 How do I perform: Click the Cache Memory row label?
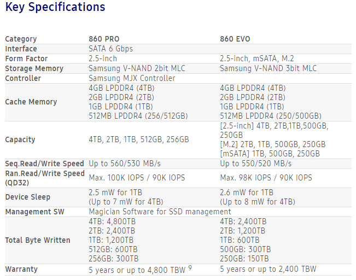coord(31,102)
